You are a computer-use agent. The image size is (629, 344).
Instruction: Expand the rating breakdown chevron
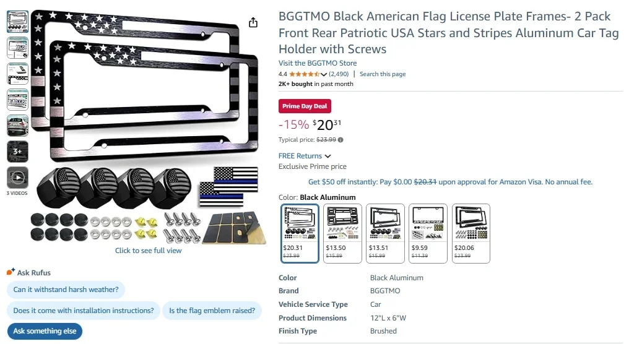[324, 74]
